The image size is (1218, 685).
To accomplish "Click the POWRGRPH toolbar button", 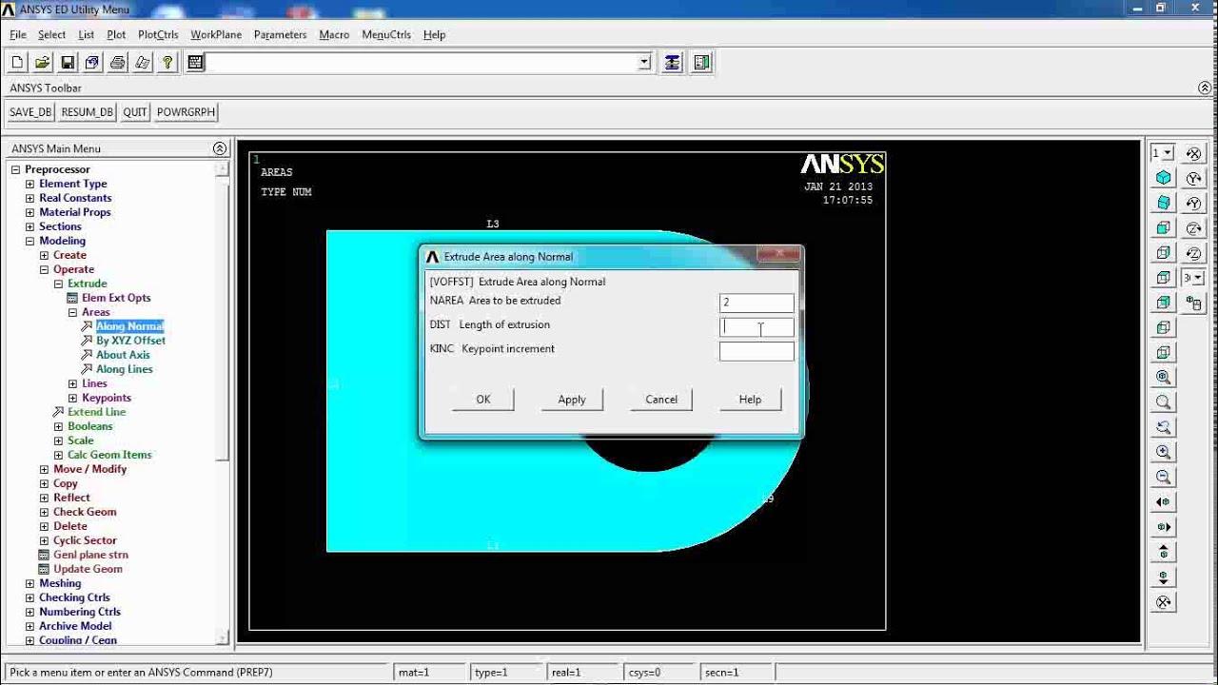I will tap(187, 112).
